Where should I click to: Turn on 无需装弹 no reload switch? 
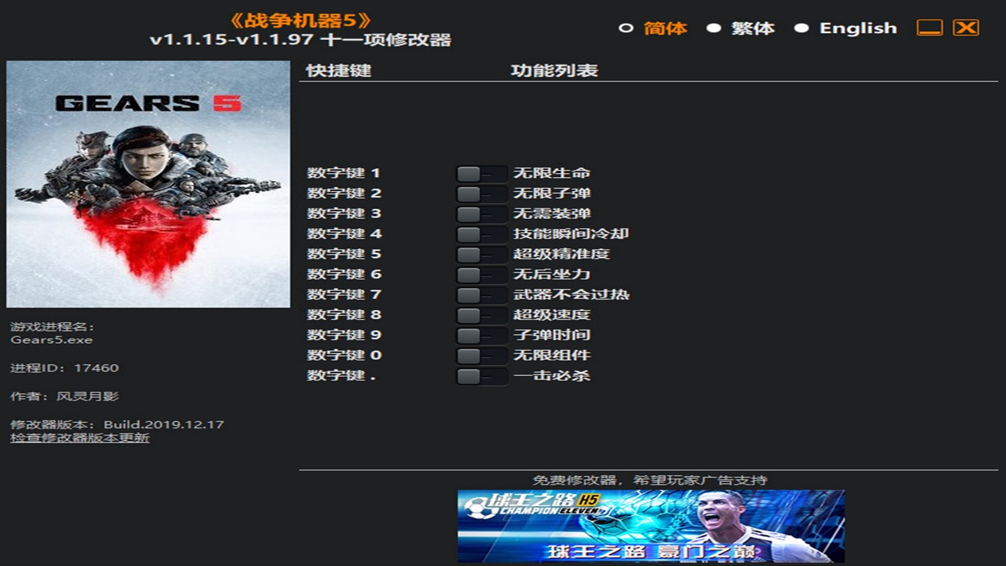(x=482, y=214)
